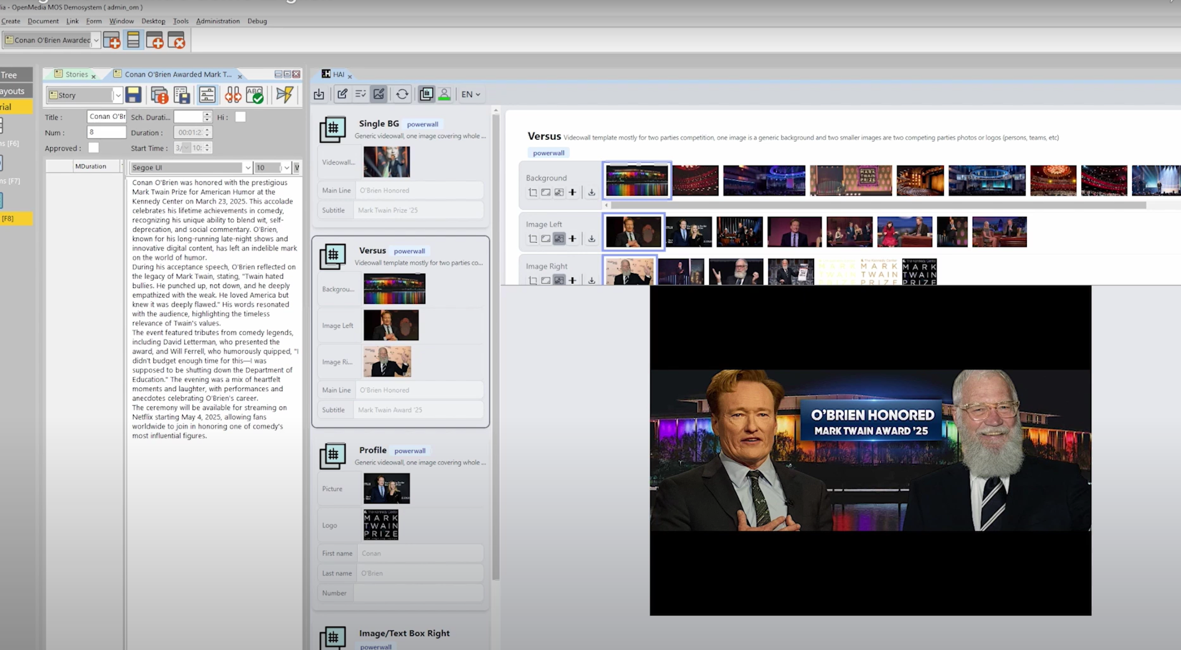The width and height of the screenshot is (1181, 650).
Task: Click the blue floppy disk save icon
Action: (133, 95)
